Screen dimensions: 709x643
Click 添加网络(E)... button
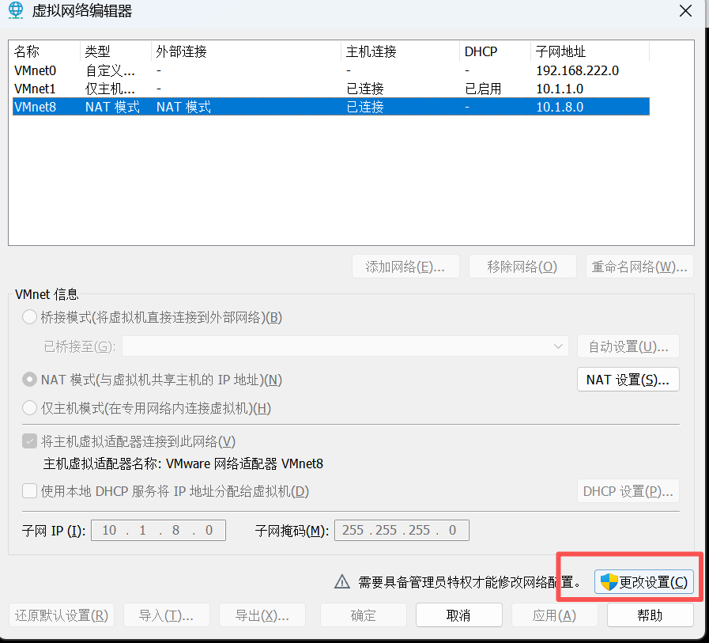coord(405,267)
